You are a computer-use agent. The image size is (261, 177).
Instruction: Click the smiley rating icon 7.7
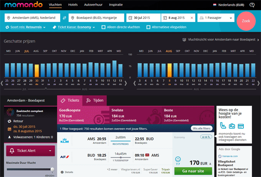(x=178, y=159)
